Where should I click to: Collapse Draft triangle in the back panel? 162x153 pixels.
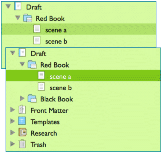(8, 6)
